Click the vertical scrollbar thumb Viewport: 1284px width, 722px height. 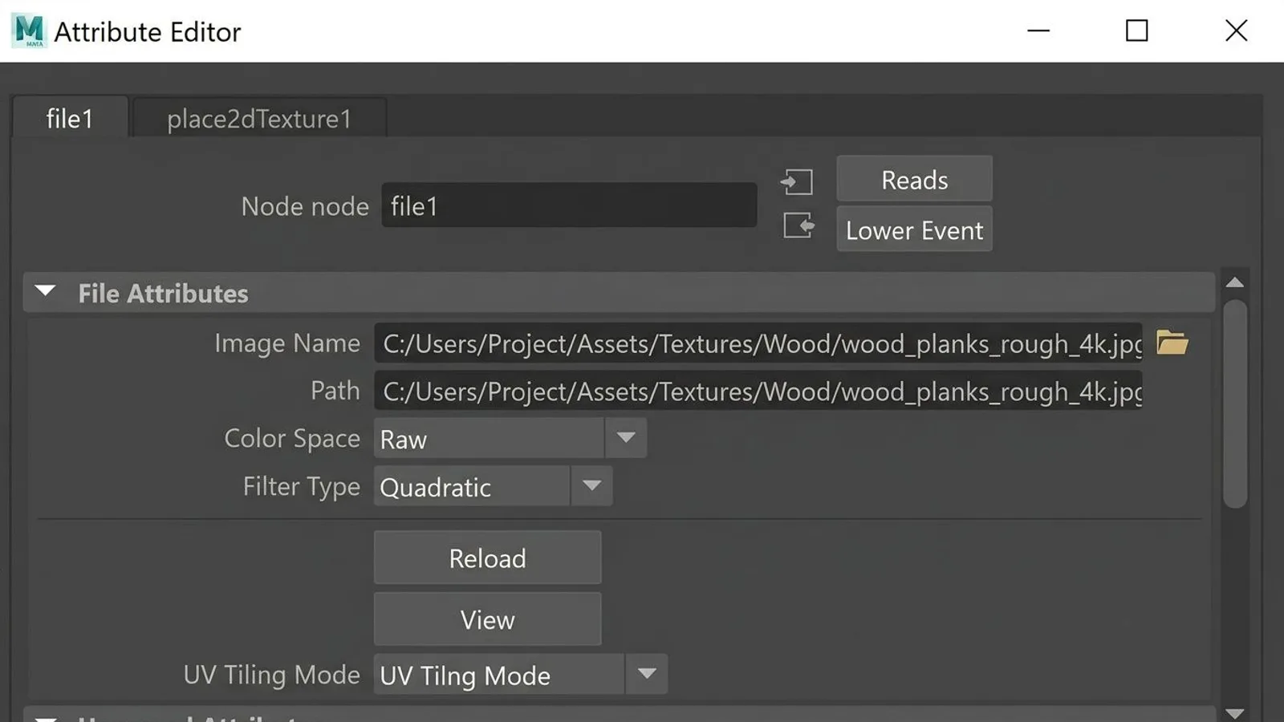click(1235, 404)
